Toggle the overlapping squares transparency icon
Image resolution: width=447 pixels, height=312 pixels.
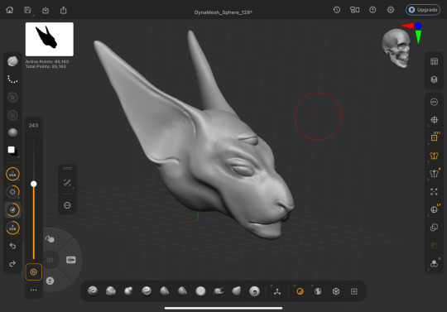pos(434,228)
